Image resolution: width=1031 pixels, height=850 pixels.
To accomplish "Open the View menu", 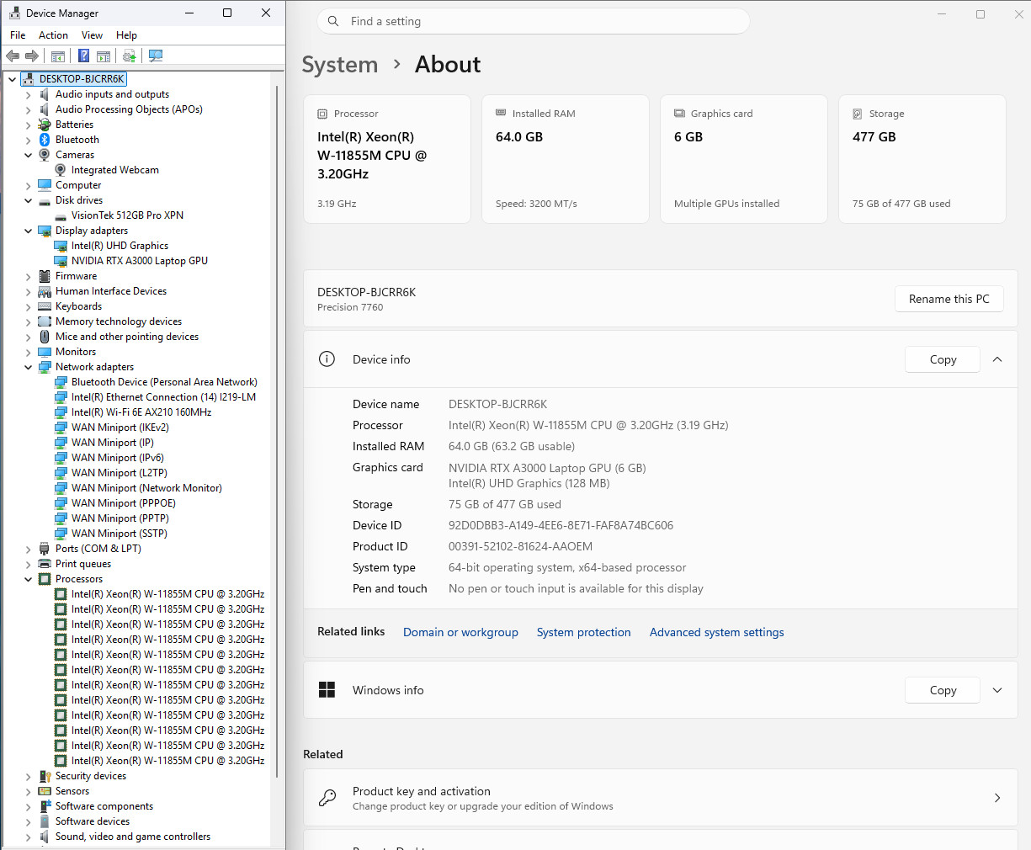I will pos(92,35).
